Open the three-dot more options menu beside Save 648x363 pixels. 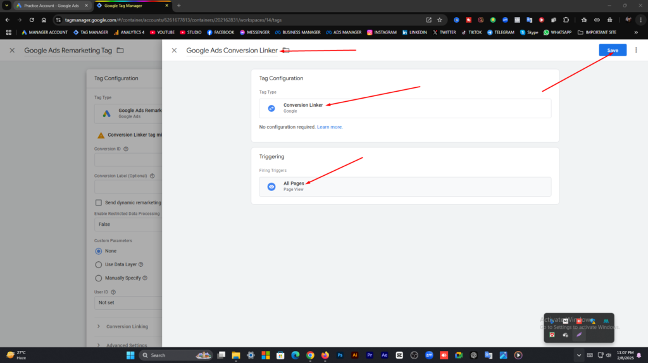(636, 50)
